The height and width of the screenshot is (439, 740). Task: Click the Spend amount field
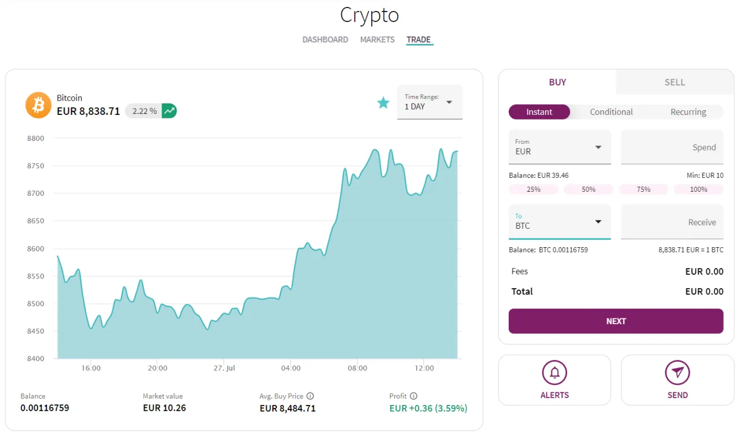click(672, 147)
